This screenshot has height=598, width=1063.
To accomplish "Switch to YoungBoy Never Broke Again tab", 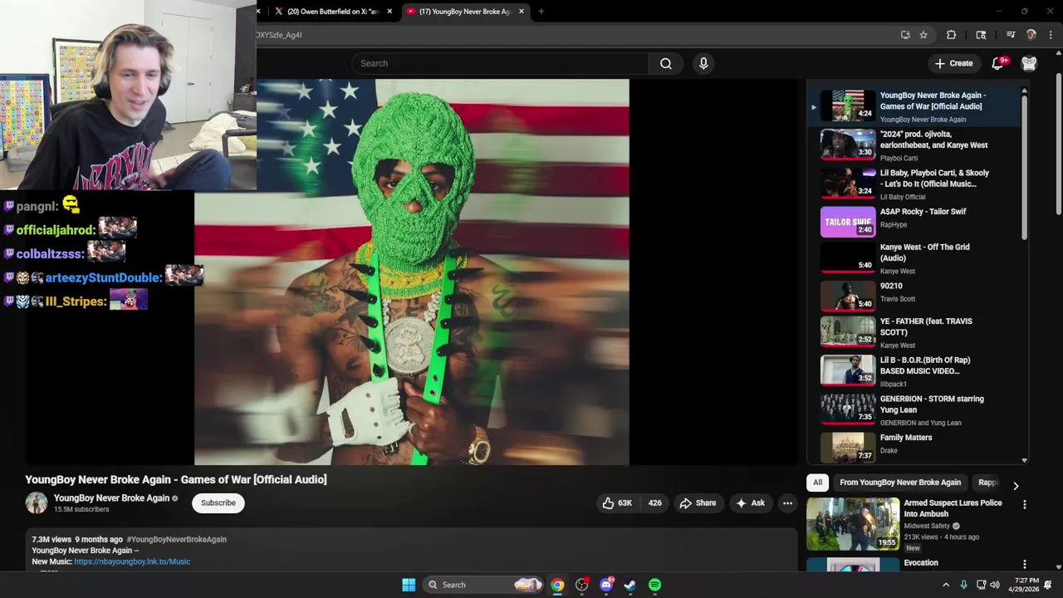I will tap(465, 12).
